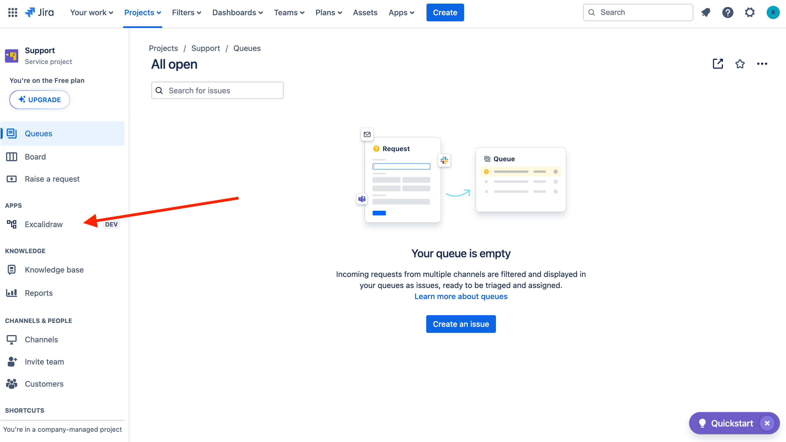Image resolution: width=786 pixels, height=442 pixels.
Task: Expand the Your work dropdown
Action: coord(92,12)
